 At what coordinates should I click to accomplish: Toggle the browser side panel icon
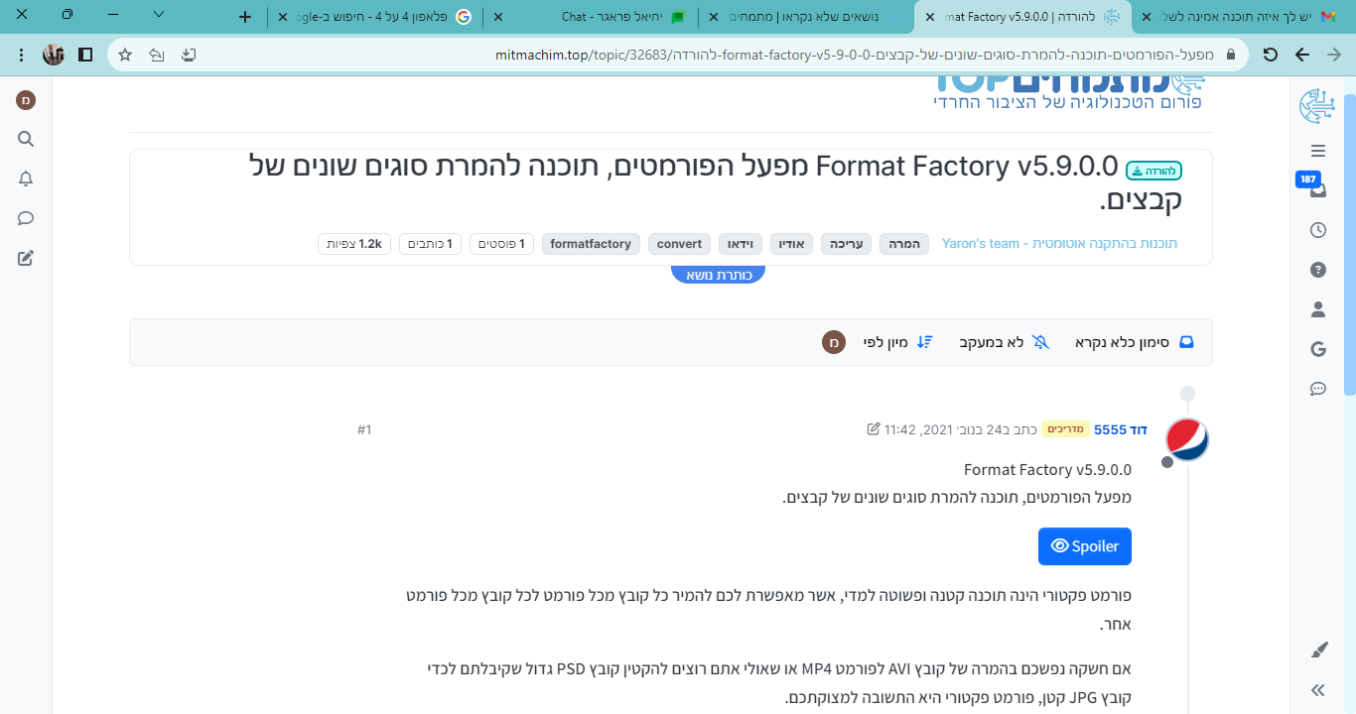click(x=85, y=55)
